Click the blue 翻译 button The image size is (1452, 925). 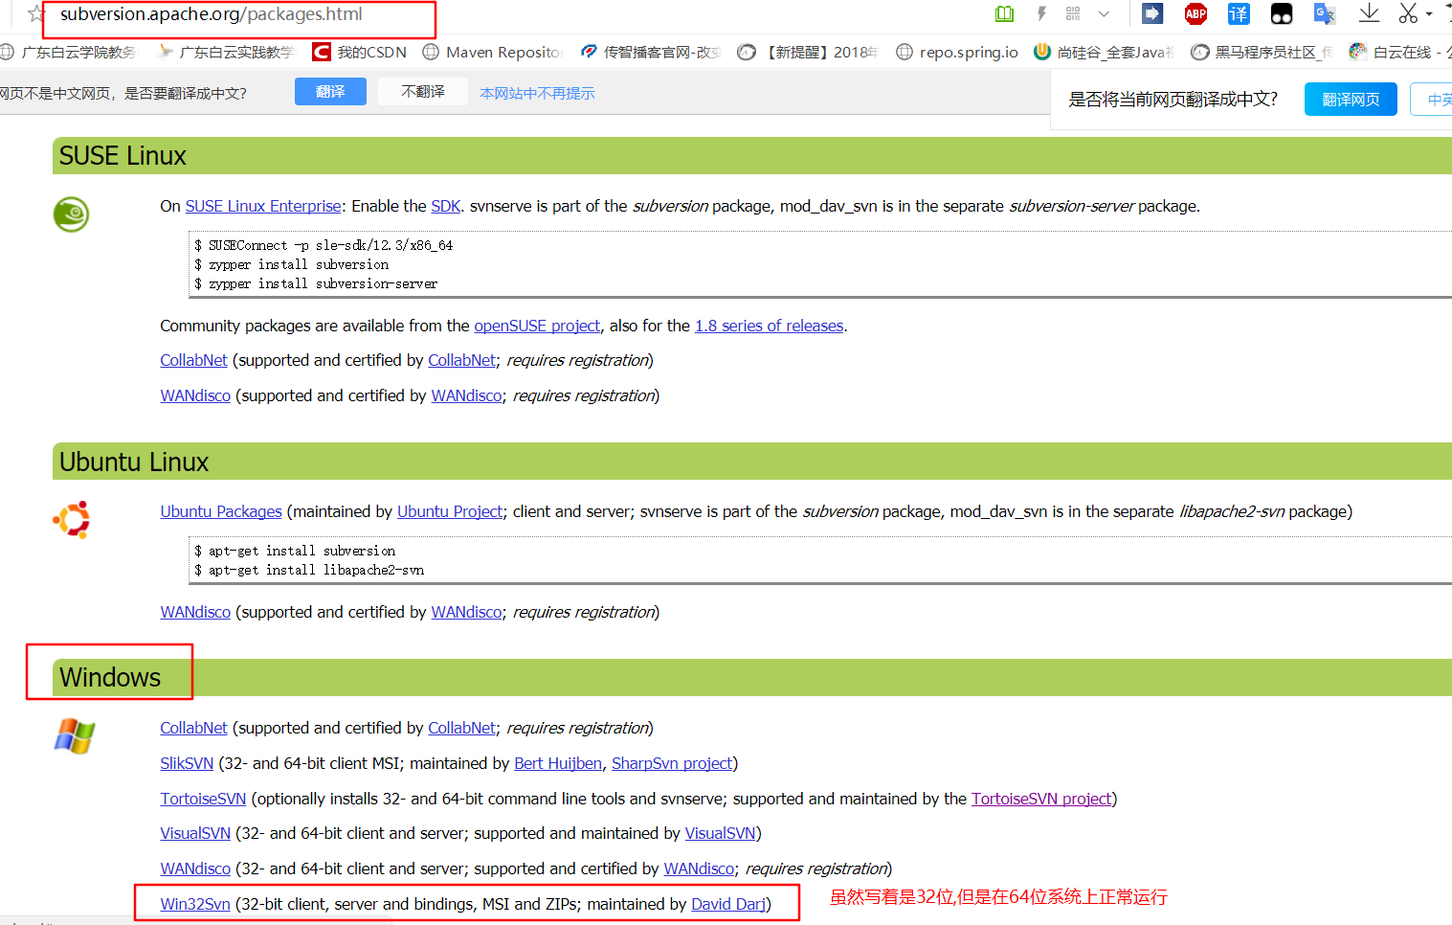[330, 92]
